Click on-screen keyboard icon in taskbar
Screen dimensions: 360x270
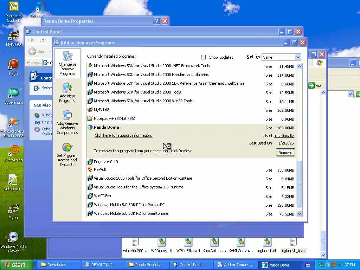tap(308, 265)
